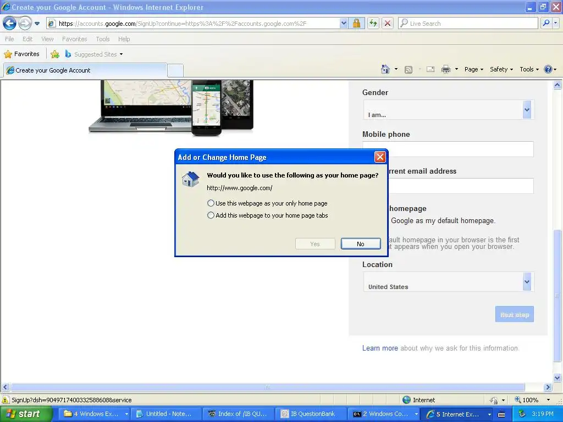
Task: Click the Print icon
Action: (445, 69)
